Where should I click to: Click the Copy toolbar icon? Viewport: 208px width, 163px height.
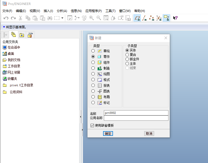coord(28,18)
